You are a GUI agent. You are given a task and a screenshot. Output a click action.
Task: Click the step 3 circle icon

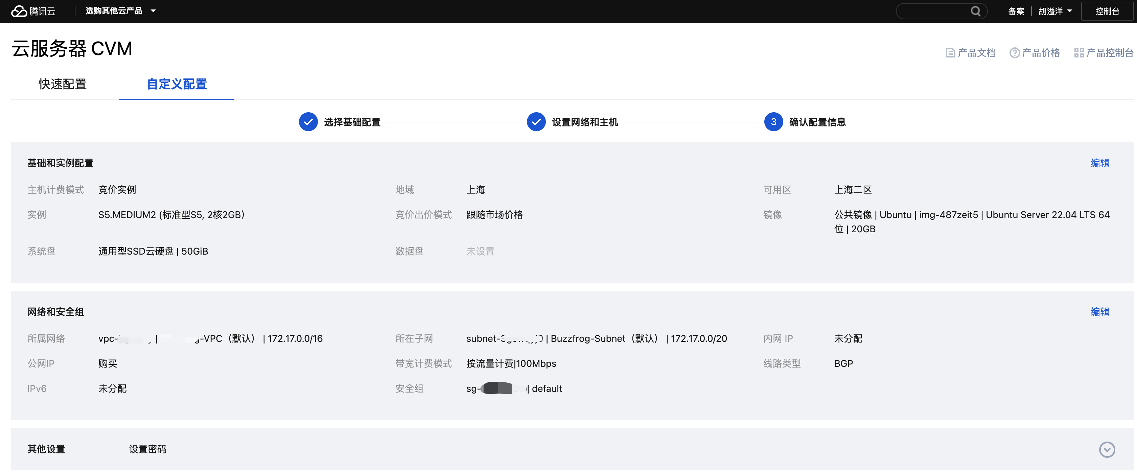tap(773, 122)
